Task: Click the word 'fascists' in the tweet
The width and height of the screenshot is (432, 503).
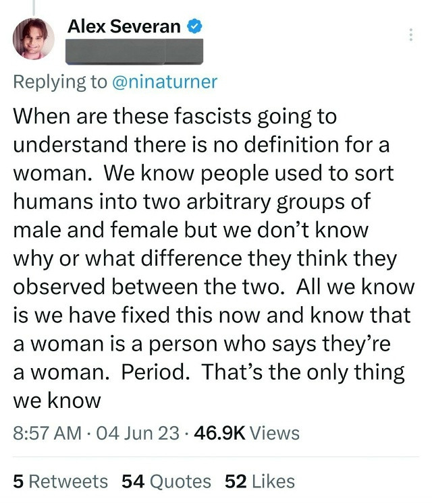Action: pos(213,116)
